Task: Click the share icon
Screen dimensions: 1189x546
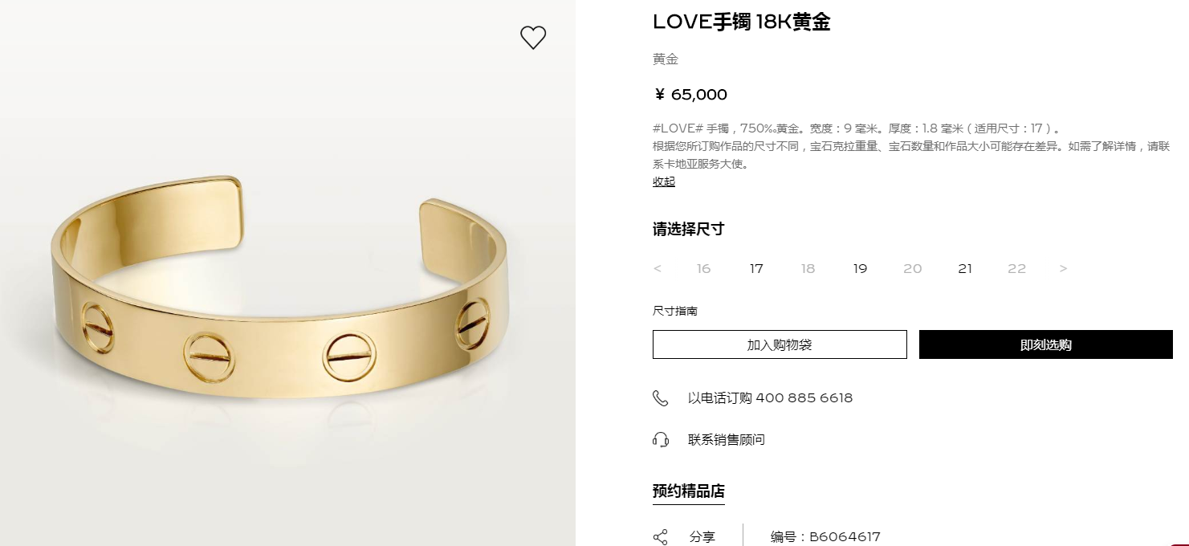Action: pyautogui.click(x=661, y=537)
